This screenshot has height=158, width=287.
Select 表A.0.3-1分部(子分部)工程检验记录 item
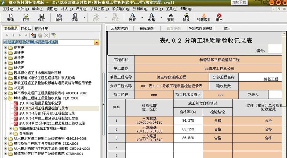click(x=47, y=113)
